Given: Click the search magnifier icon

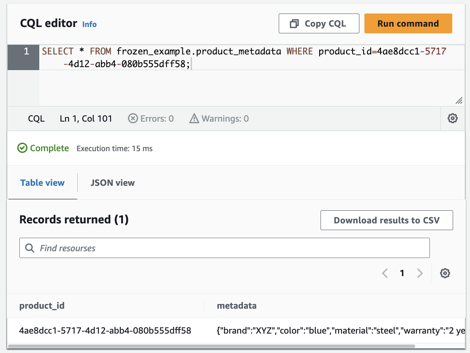Looking at the screenshot, I should [x=30, y=248].
